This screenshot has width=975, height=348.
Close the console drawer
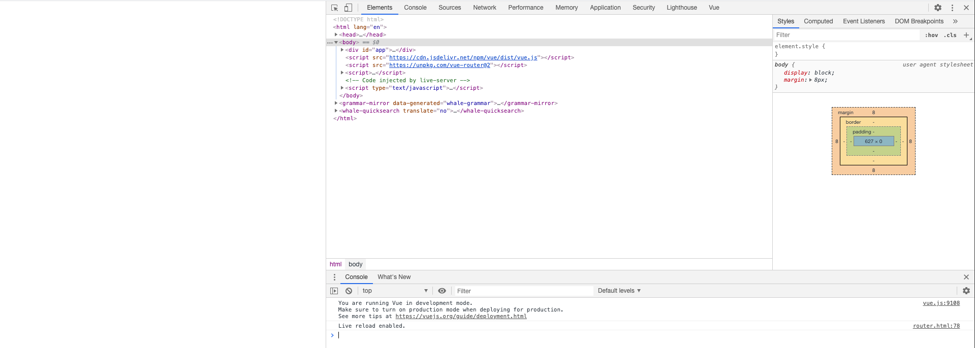pyautogui.click(x=966, y=277)
